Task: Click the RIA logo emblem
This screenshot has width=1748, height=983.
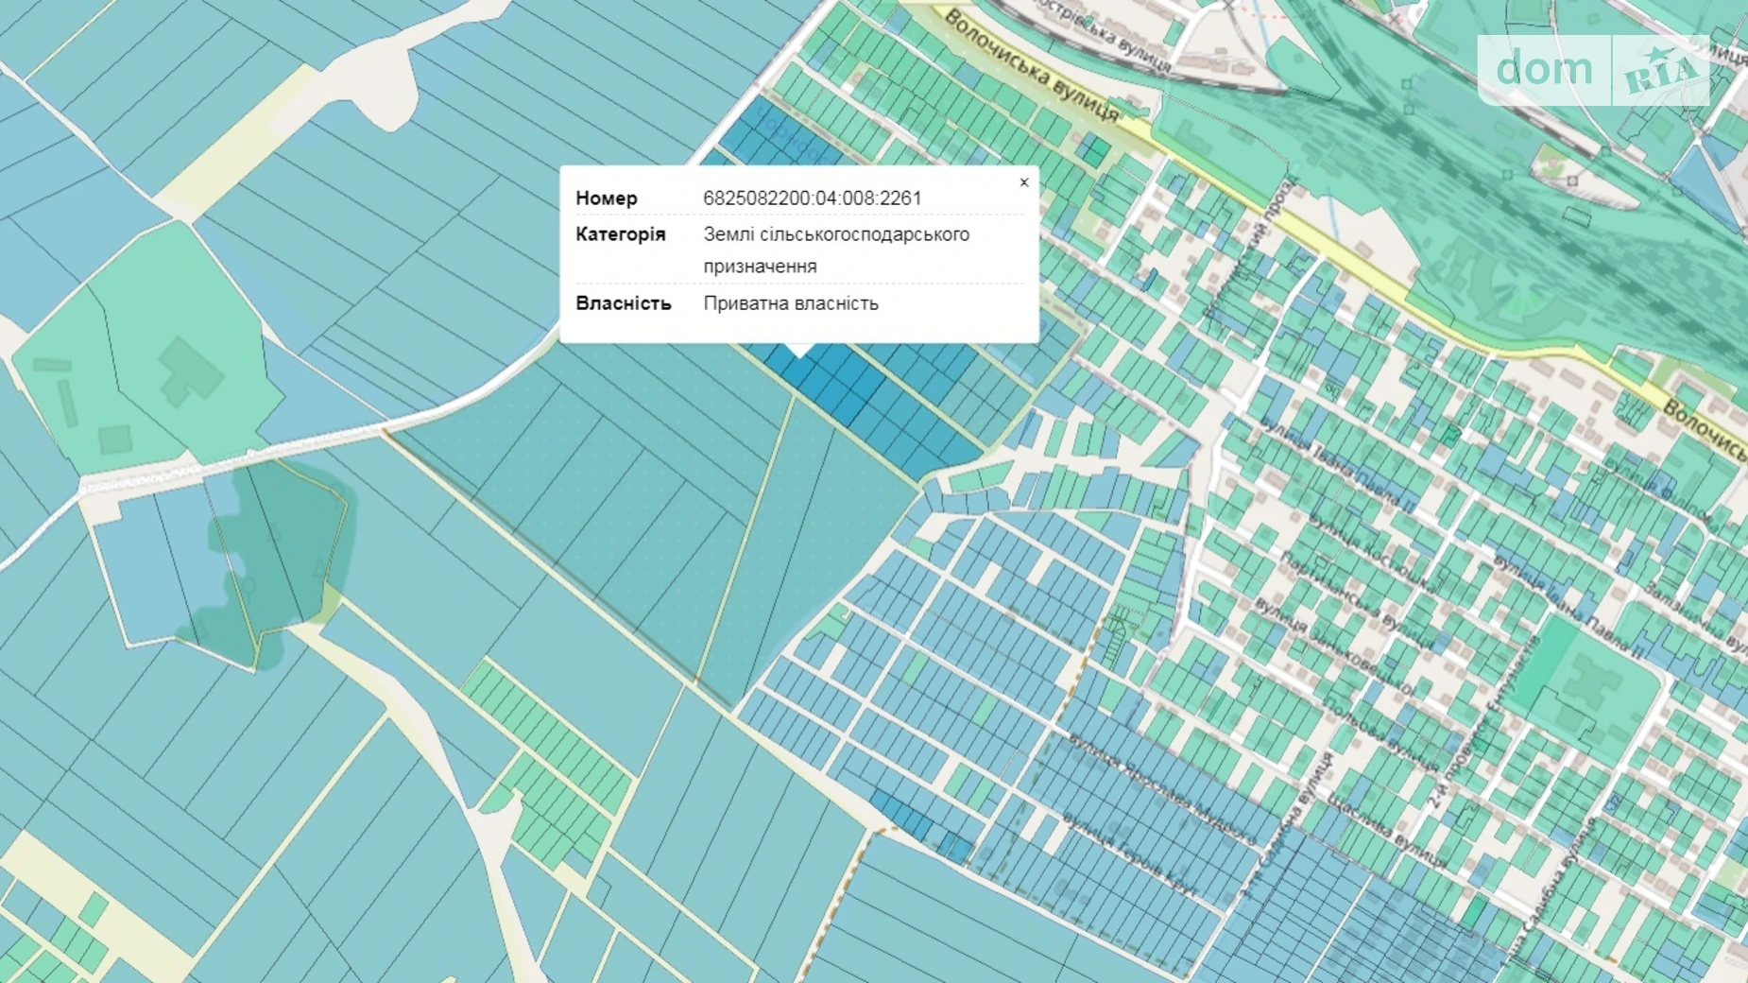Action: [1660, 72]
